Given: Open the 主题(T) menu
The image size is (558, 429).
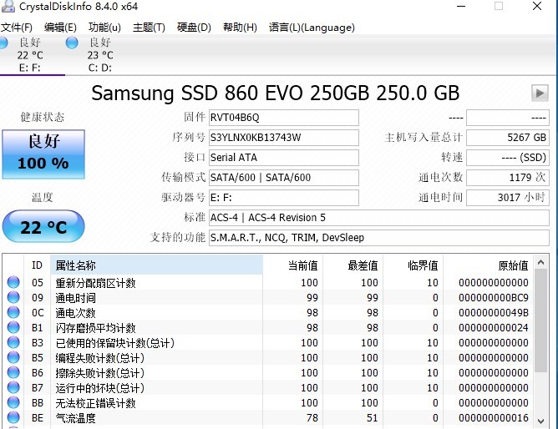Looking at the screenshot, I should coord(149,28).
